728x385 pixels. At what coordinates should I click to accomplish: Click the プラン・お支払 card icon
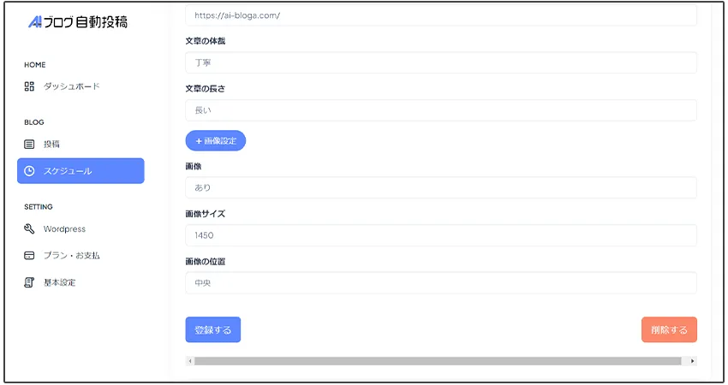click(29, 255)
